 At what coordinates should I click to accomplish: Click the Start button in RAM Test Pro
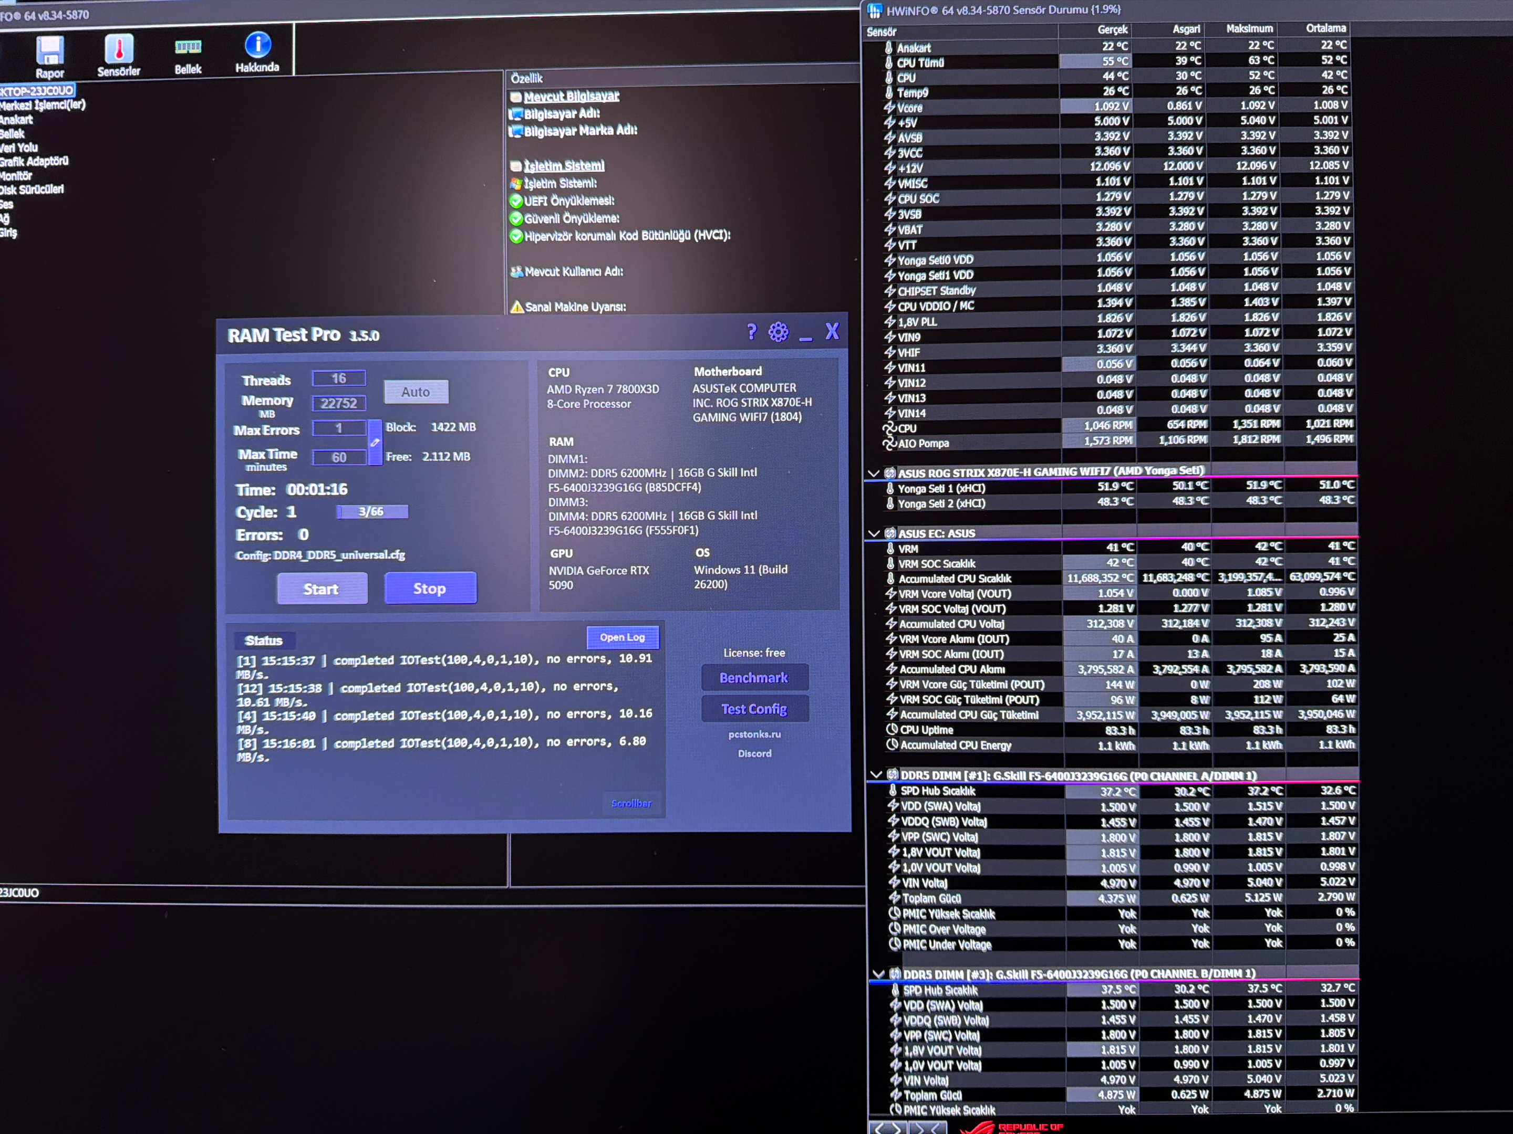coord(322,589)
